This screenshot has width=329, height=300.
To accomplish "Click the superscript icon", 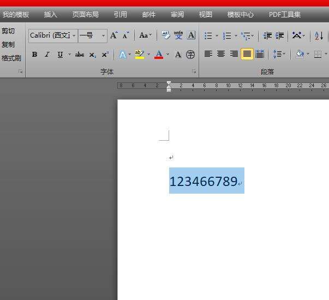I will pyautogui.click(x=105, y=55).
